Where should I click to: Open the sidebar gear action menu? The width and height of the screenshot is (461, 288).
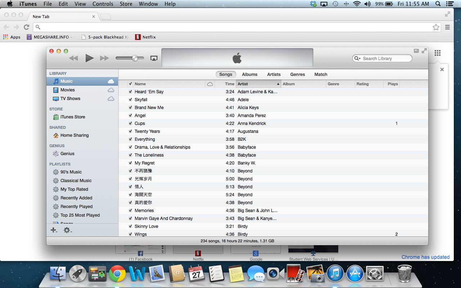coord(68,230)
